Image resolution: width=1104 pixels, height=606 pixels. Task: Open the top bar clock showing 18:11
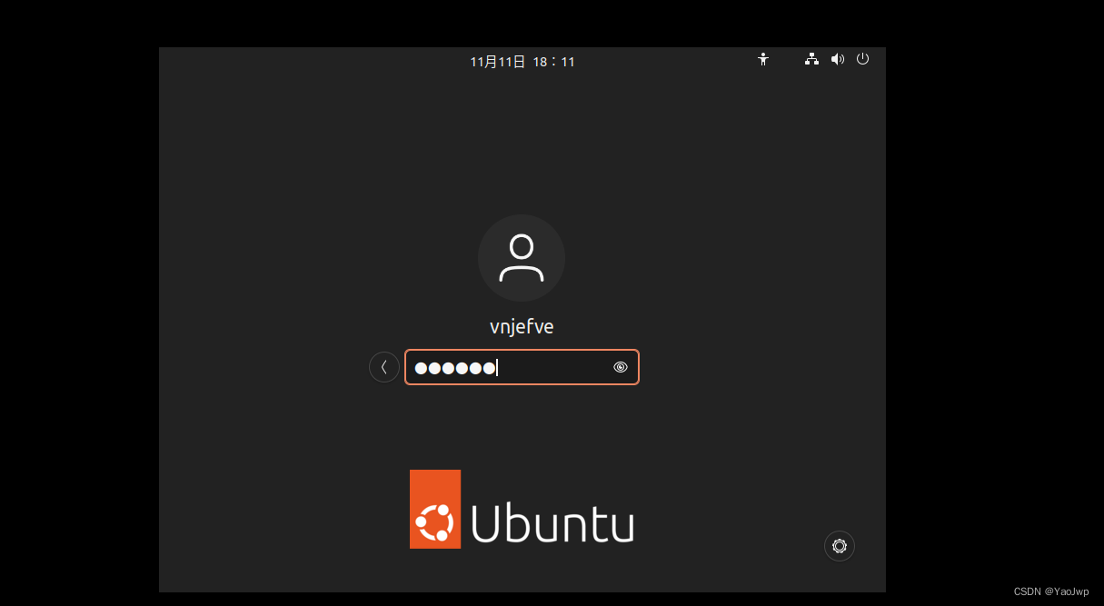[x=522, y=61]
